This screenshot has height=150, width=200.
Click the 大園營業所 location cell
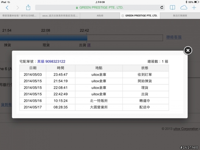click(99, 107)
